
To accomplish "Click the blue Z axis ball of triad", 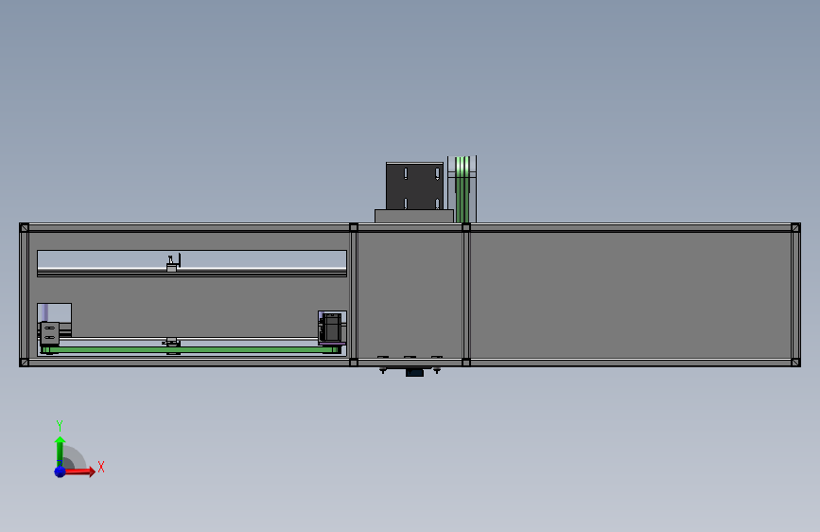I will [61, 471].
